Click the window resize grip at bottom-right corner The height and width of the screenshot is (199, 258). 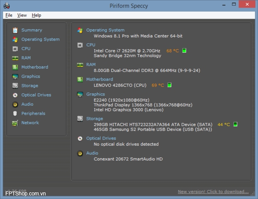pos(253,194)
